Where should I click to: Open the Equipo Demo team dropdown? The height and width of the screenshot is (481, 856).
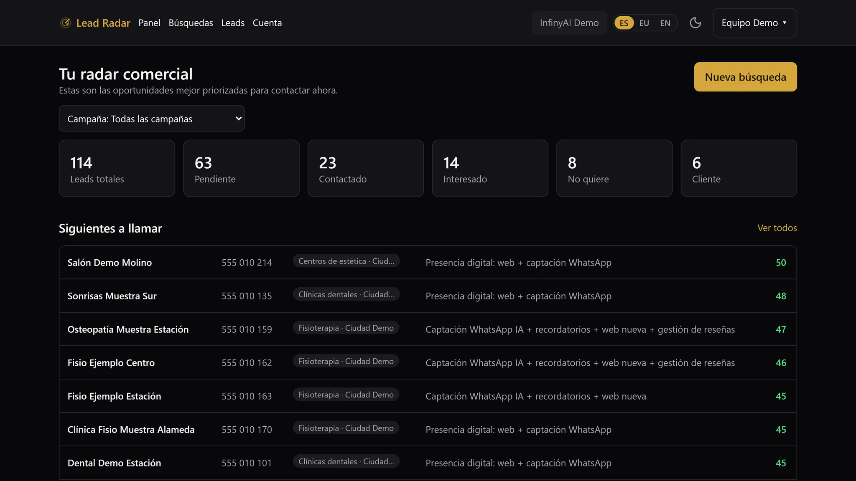pyautogui.click(x=754, y=23)
